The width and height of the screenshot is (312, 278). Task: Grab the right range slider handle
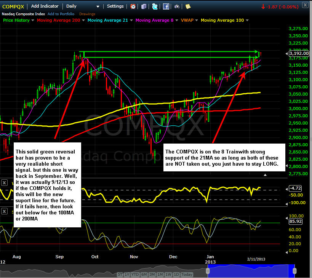tap(295, 271)
